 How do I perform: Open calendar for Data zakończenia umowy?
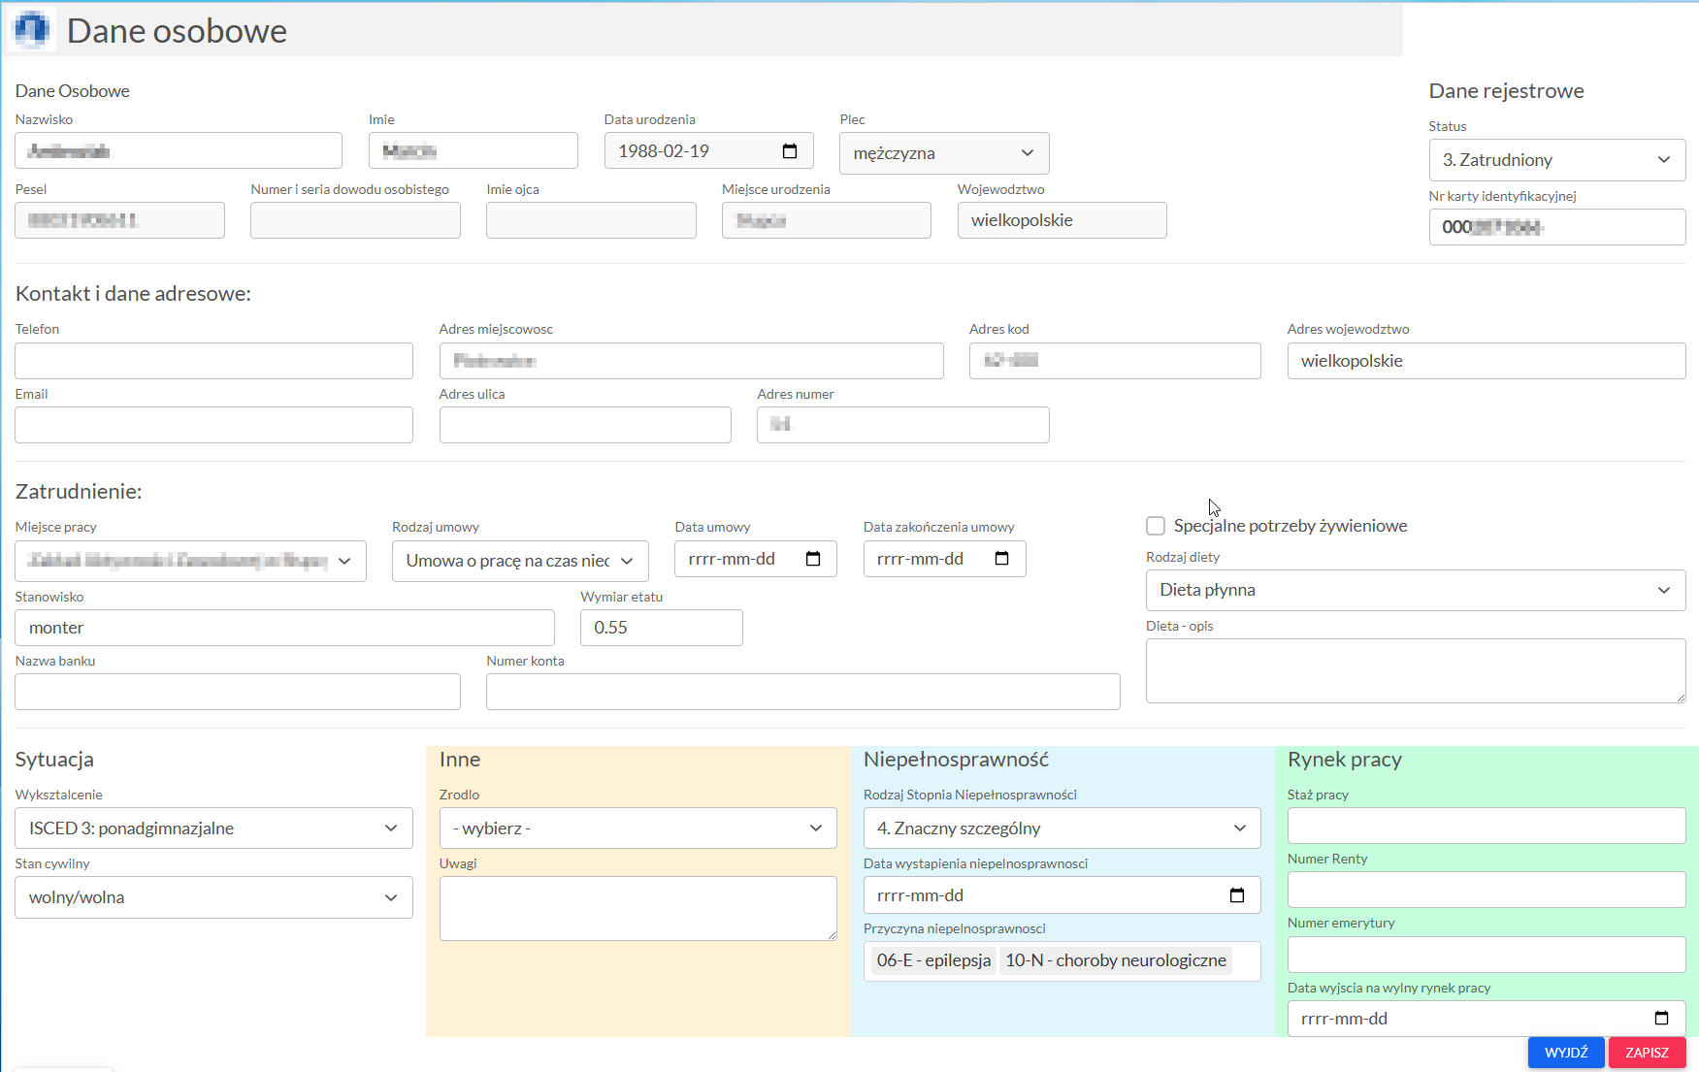point(1002,559)
